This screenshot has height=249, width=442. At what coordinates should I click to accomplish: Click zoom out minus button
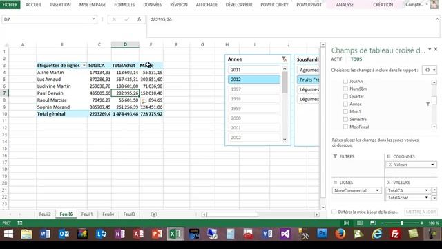point(382,223)
